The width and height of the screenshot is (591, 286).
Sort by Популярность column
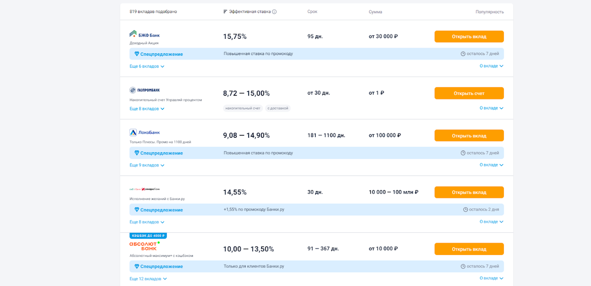(x=490, y=12)
